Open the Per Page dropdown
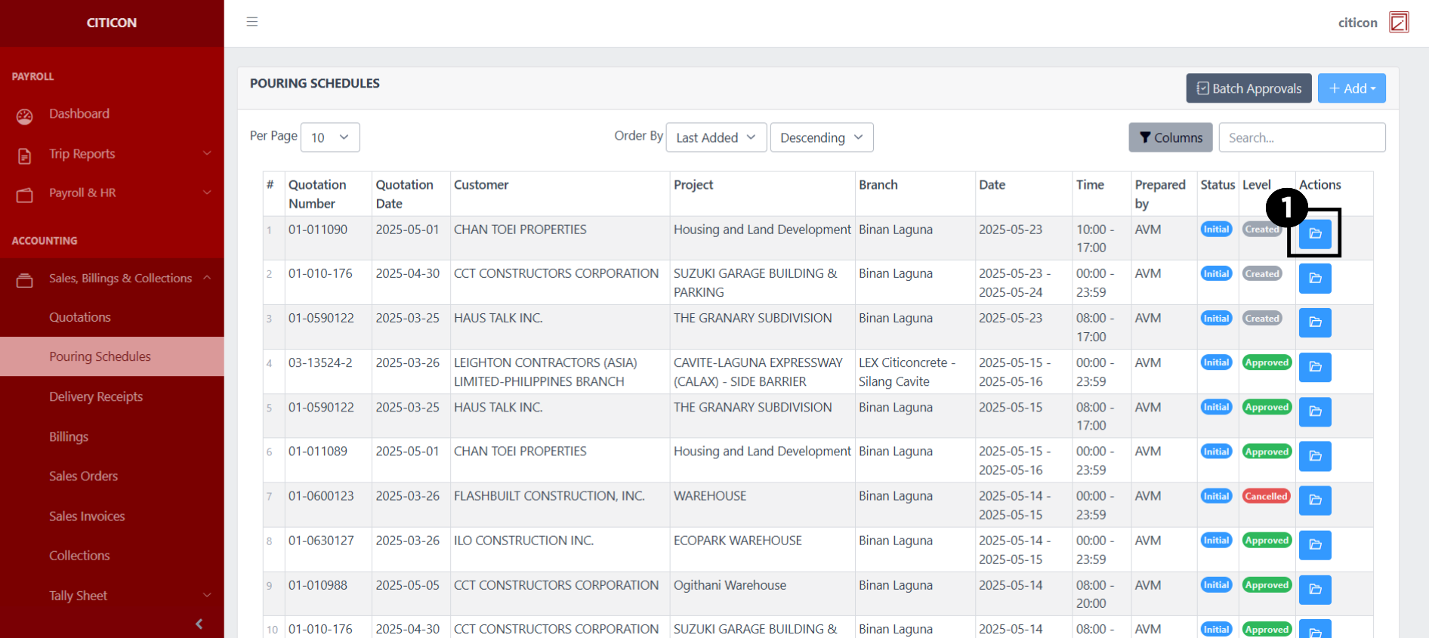 [x=330, y=137]
